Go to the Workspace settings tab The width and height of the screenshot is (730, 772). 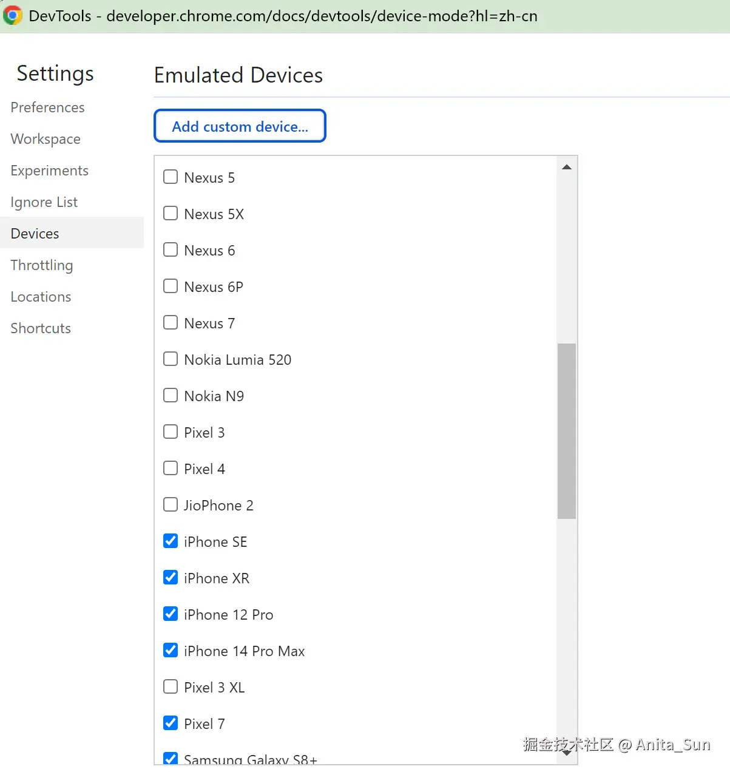click(46, 139)
